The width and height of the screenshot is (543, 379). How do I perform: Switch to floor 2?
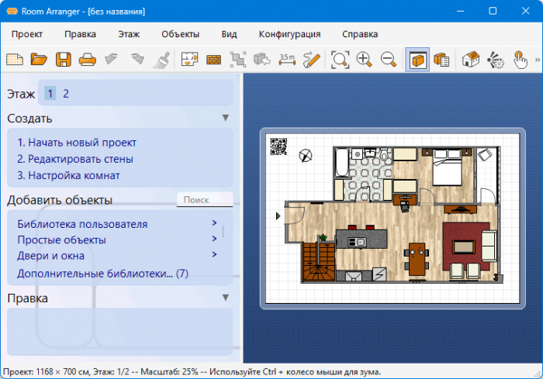[x=66, y=94]
